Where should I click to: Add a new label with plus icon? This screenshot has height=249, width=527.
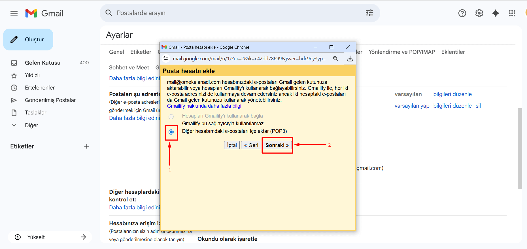click(86, 146)
